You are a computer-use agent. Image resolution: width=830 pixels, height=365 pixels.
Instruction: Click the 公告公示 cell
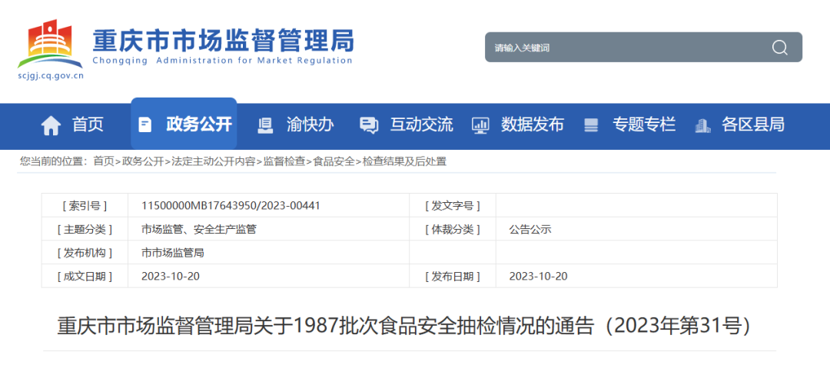pos(530,230)
